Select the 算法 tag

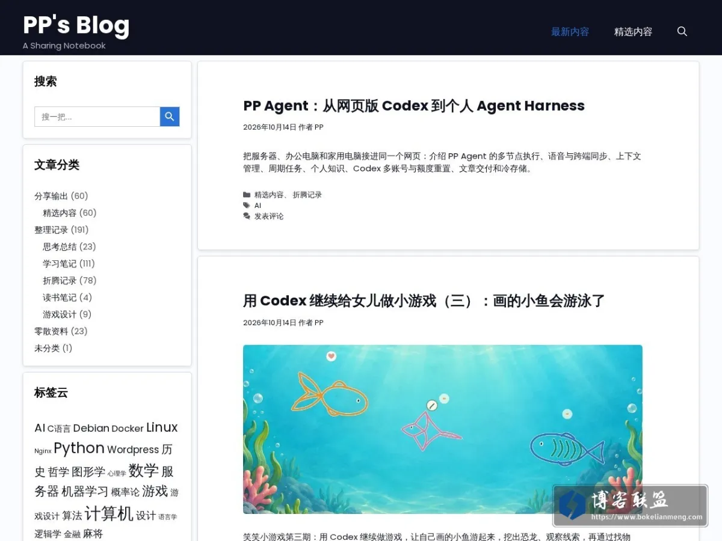tap(72, 516)
